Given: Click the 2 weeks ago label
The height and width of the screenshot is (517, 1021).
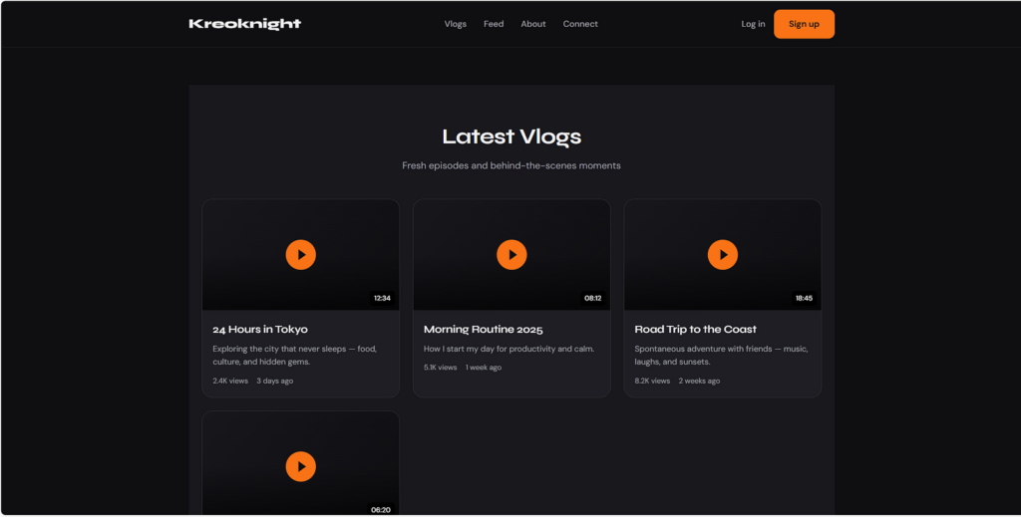Looking at the screenshot, I should click(699, 382).
